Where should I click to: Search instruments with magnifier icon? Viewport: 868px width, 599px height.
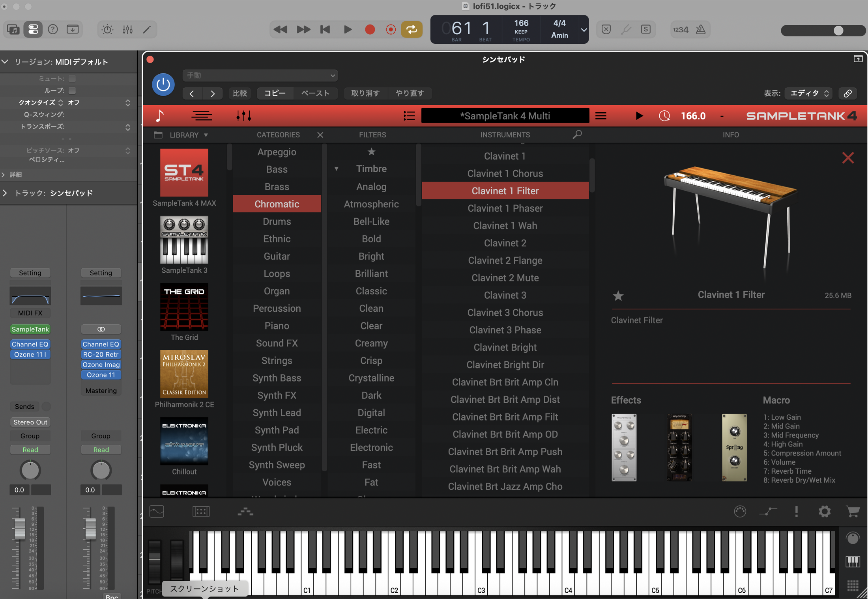577,135
